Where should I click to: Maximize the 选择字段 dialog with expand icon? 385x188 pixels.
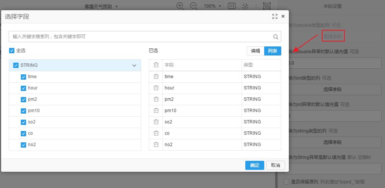click(x=275, y=16)
